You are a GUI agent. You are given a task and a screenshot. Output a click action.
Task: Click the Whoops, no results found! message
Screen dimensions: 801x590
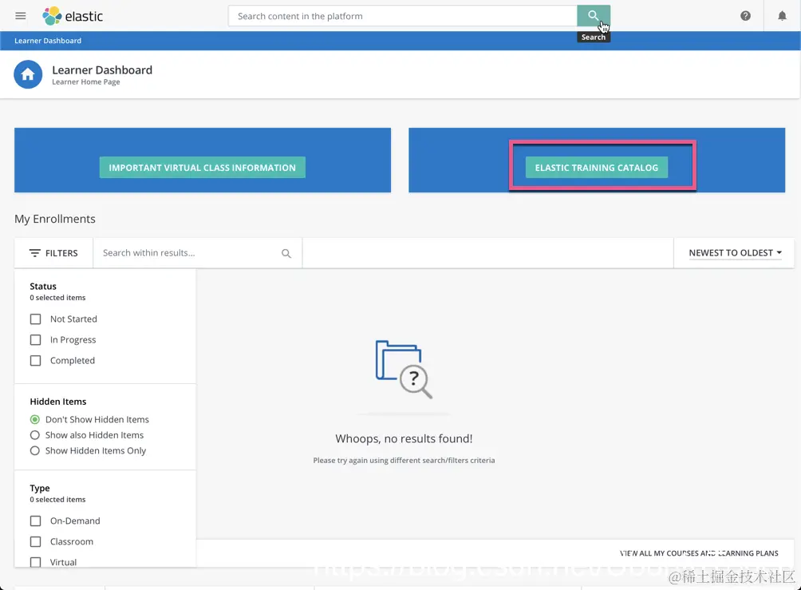(404, 438)
